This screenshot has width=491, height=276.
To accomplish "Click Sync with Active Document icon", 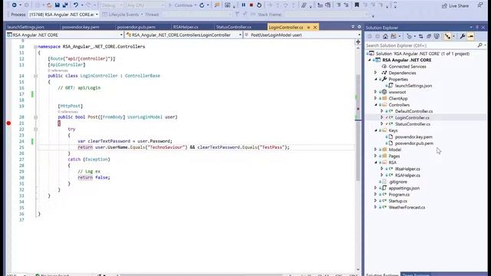I will 420,37.
